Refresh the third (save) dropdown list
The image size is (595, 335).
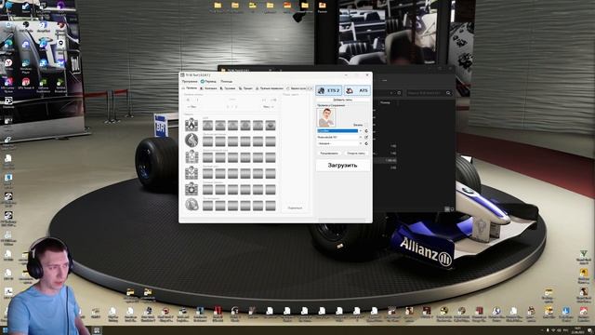point(366,143)
